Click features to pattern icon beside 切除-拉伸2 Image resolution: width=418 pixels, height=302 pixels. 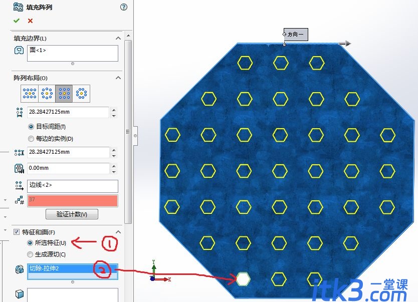tap(20, 269)
